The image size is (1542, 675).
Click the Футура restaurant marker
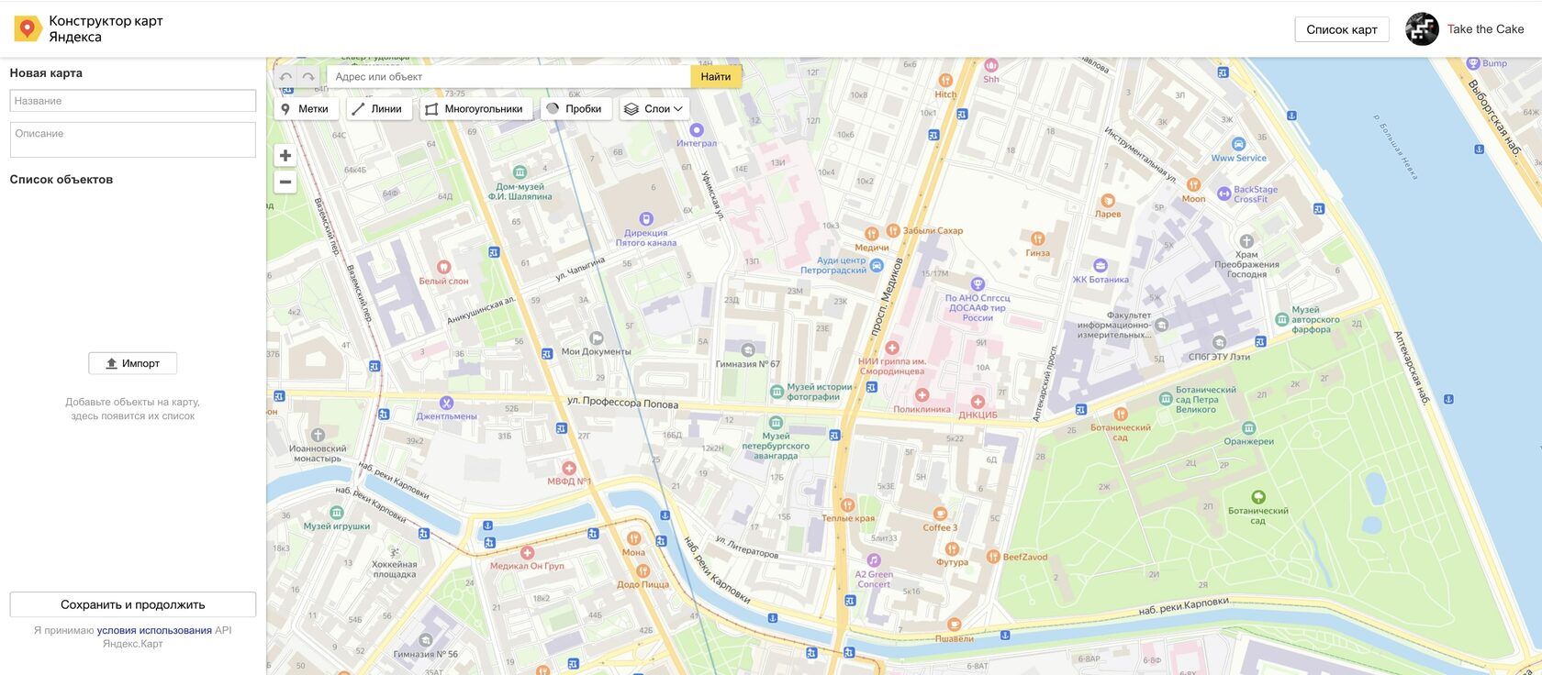(953, 549)
